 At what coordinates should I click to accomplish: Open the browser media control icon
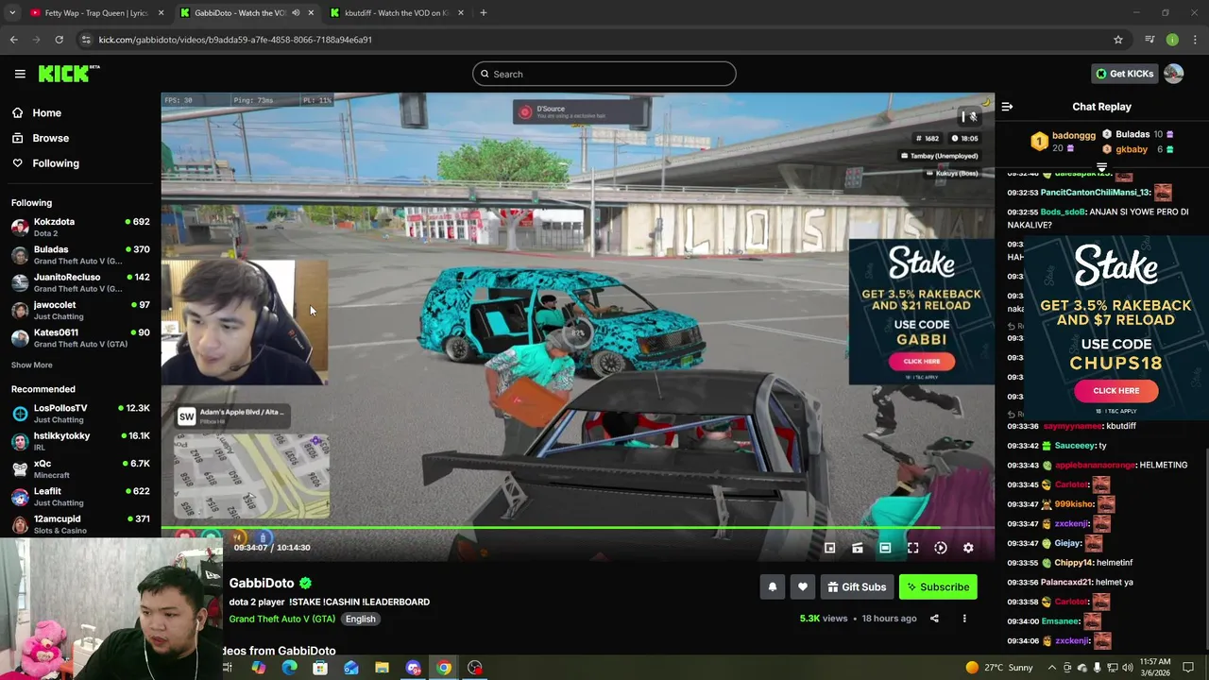tap(1149, 40)
